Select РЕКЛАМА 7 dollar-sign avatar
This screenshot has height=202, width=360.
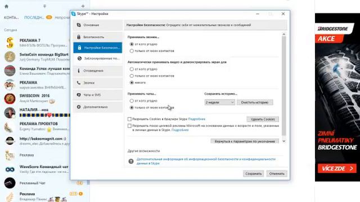pos(10,43)
